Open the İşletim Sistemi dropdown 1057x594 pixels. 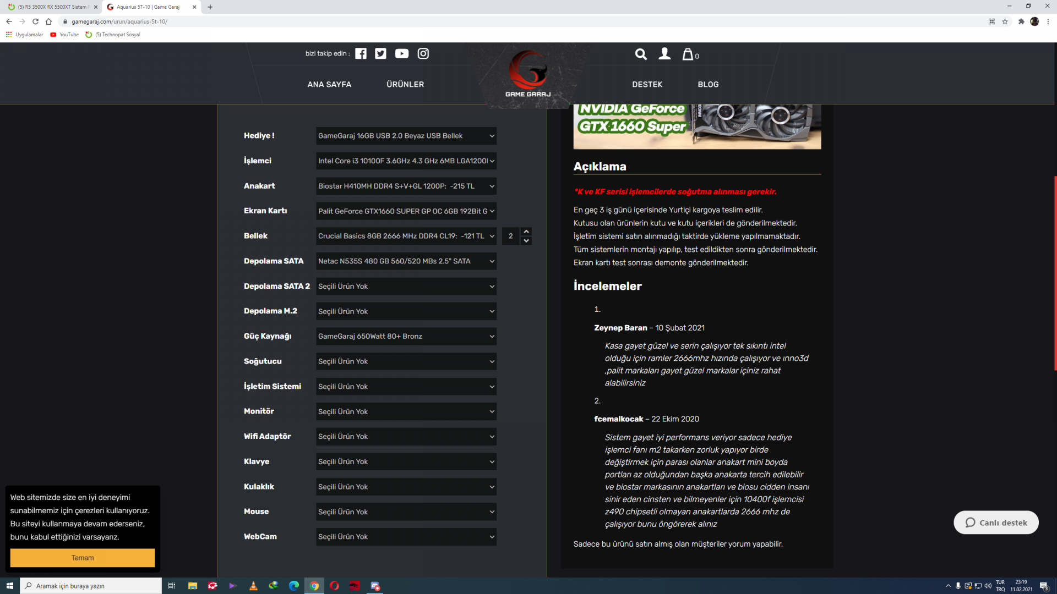click(406, 387)
